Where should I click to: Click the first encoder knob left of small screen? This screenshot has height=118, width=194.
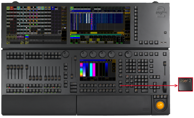[66, 54]
